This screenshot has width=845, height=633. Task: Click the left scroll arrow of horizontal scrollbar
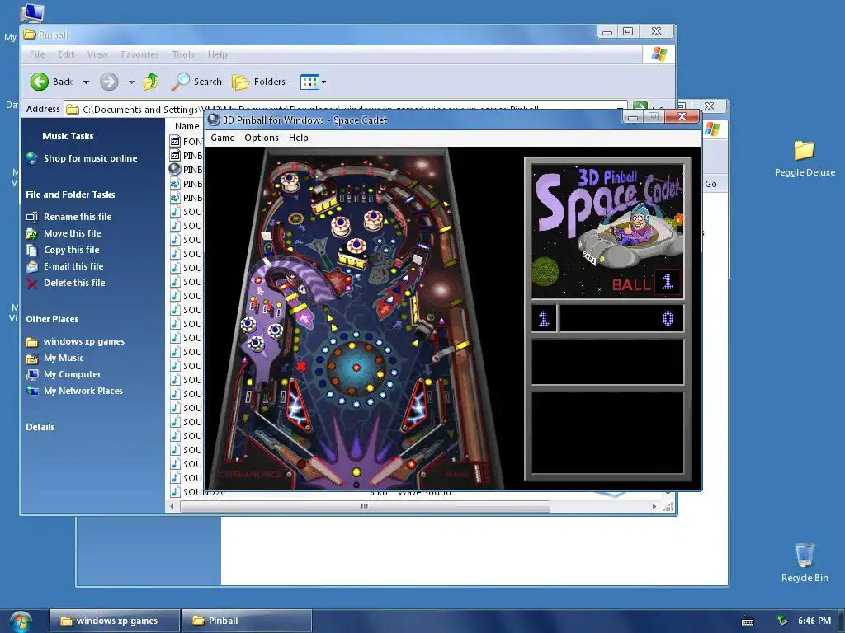[x=172, y=507]
